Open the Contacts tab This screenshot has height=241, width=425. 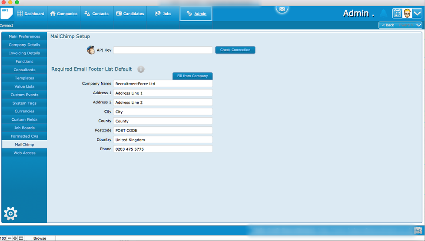(96, 13)
